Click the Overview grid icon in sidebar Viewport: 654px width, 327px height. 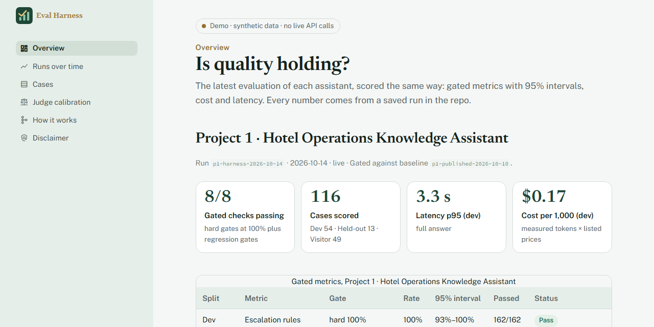point(24,48)
